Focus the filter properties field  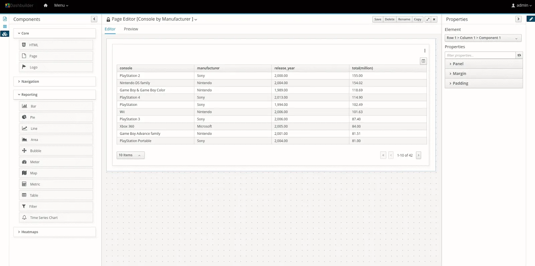coord(480,55)
